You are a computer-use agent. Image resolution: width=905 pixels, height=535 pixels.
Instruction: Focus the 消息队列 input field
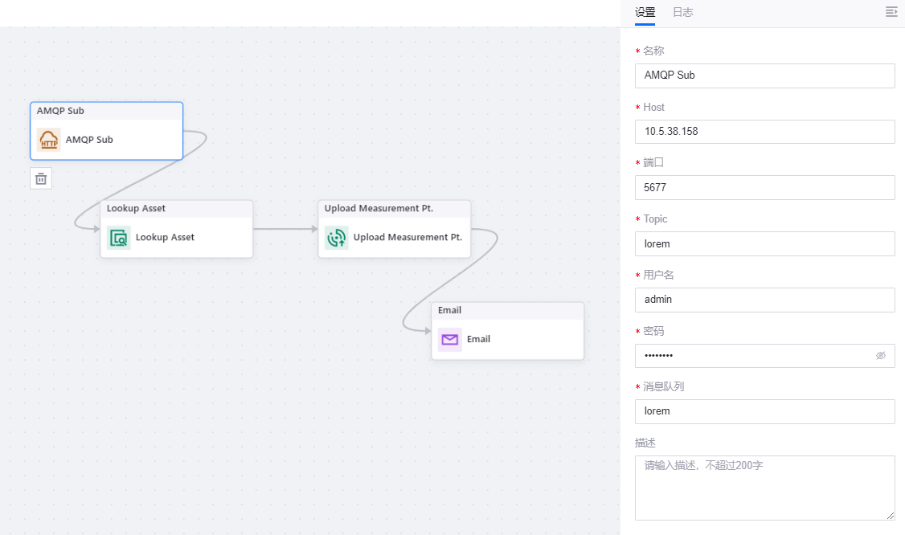764,411
